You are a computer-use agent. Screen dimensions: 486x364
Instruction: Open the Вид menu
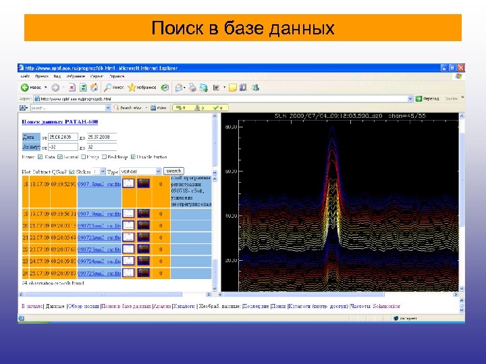[x=57, y=76]
